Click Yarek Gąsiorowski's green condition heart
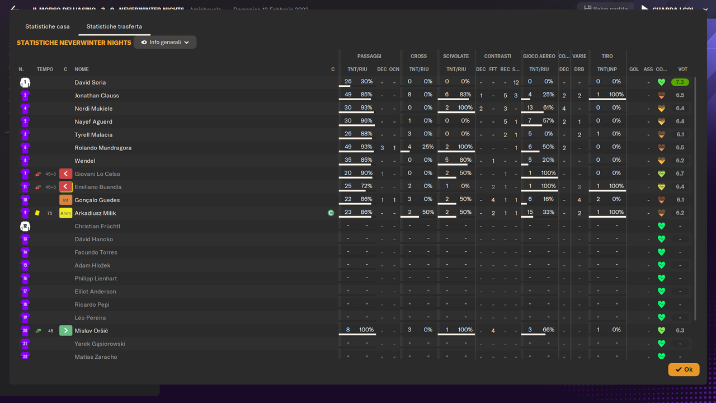 [x=661, y=344]
